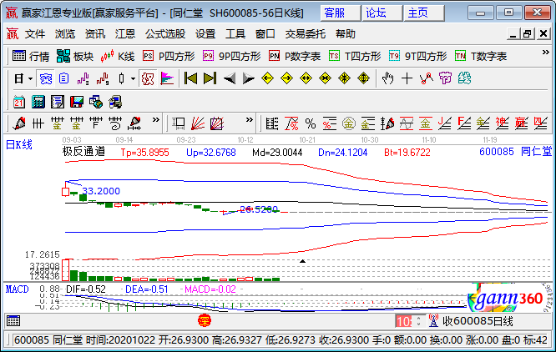Expand the top toolbar overflow chevron

tap(546, 53)
